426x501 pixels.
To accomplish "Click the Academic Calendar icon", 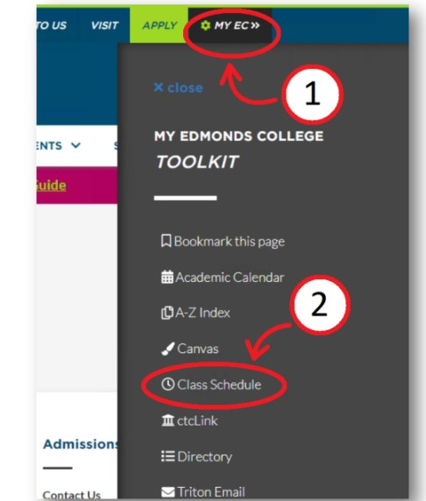I will click(167, 277).
